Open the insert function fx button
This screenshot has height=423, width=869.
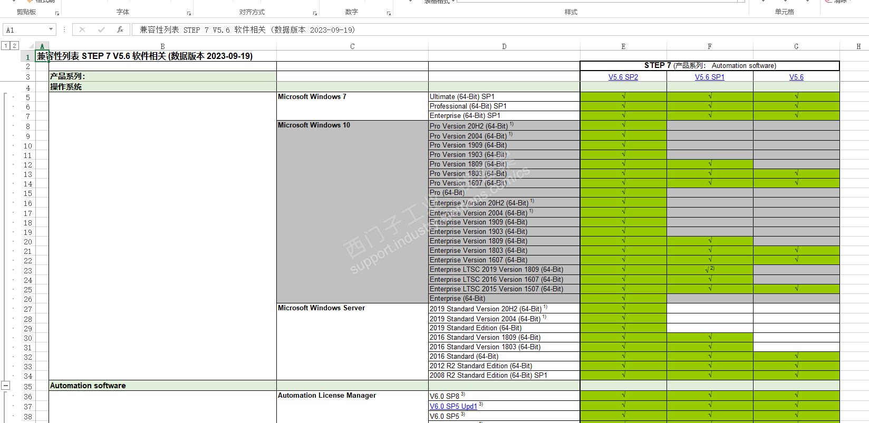120,30
